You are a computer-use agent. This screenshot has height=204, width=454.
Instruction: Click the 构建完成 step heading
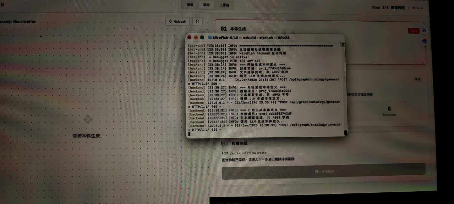tap(239, 143)
